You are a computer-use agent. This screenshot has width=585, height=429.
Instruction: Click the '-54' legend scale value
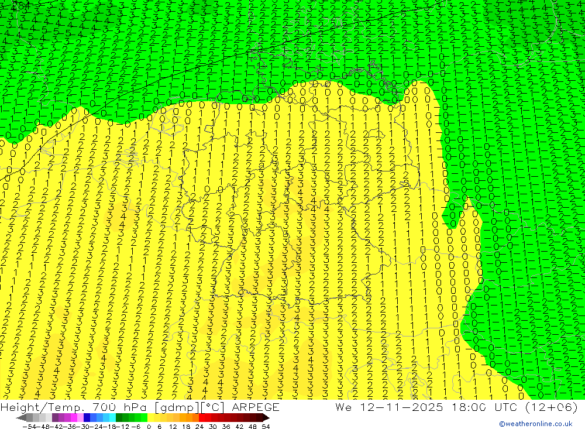coord(29,427)
